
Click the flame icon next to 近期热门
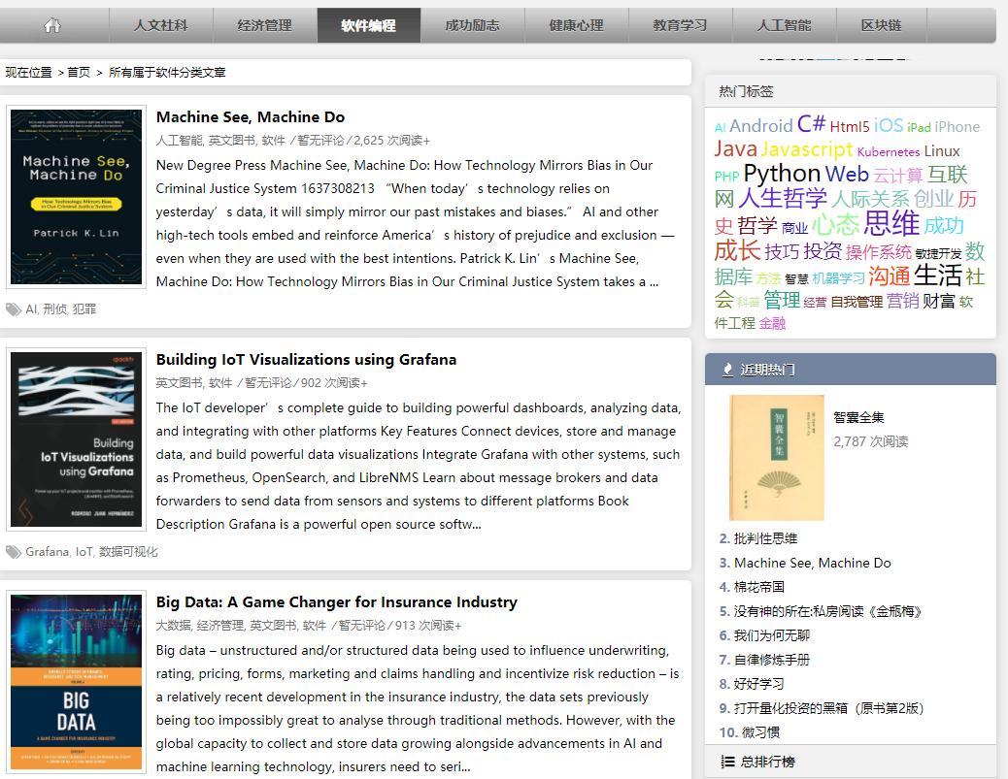727,370
